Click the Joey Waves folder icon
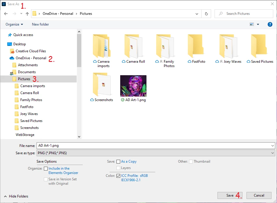The image size is (277, 203). tap(228, 46)
